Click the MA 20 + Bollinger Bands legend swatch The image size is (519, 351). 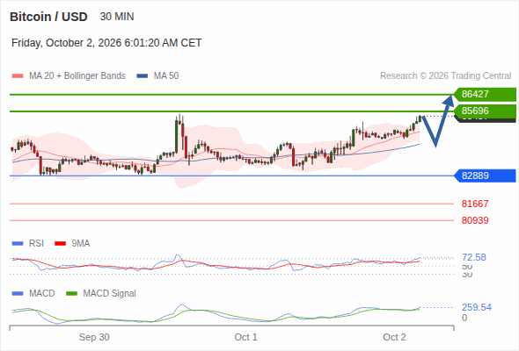pyautogui.click(x=18, y=76)
